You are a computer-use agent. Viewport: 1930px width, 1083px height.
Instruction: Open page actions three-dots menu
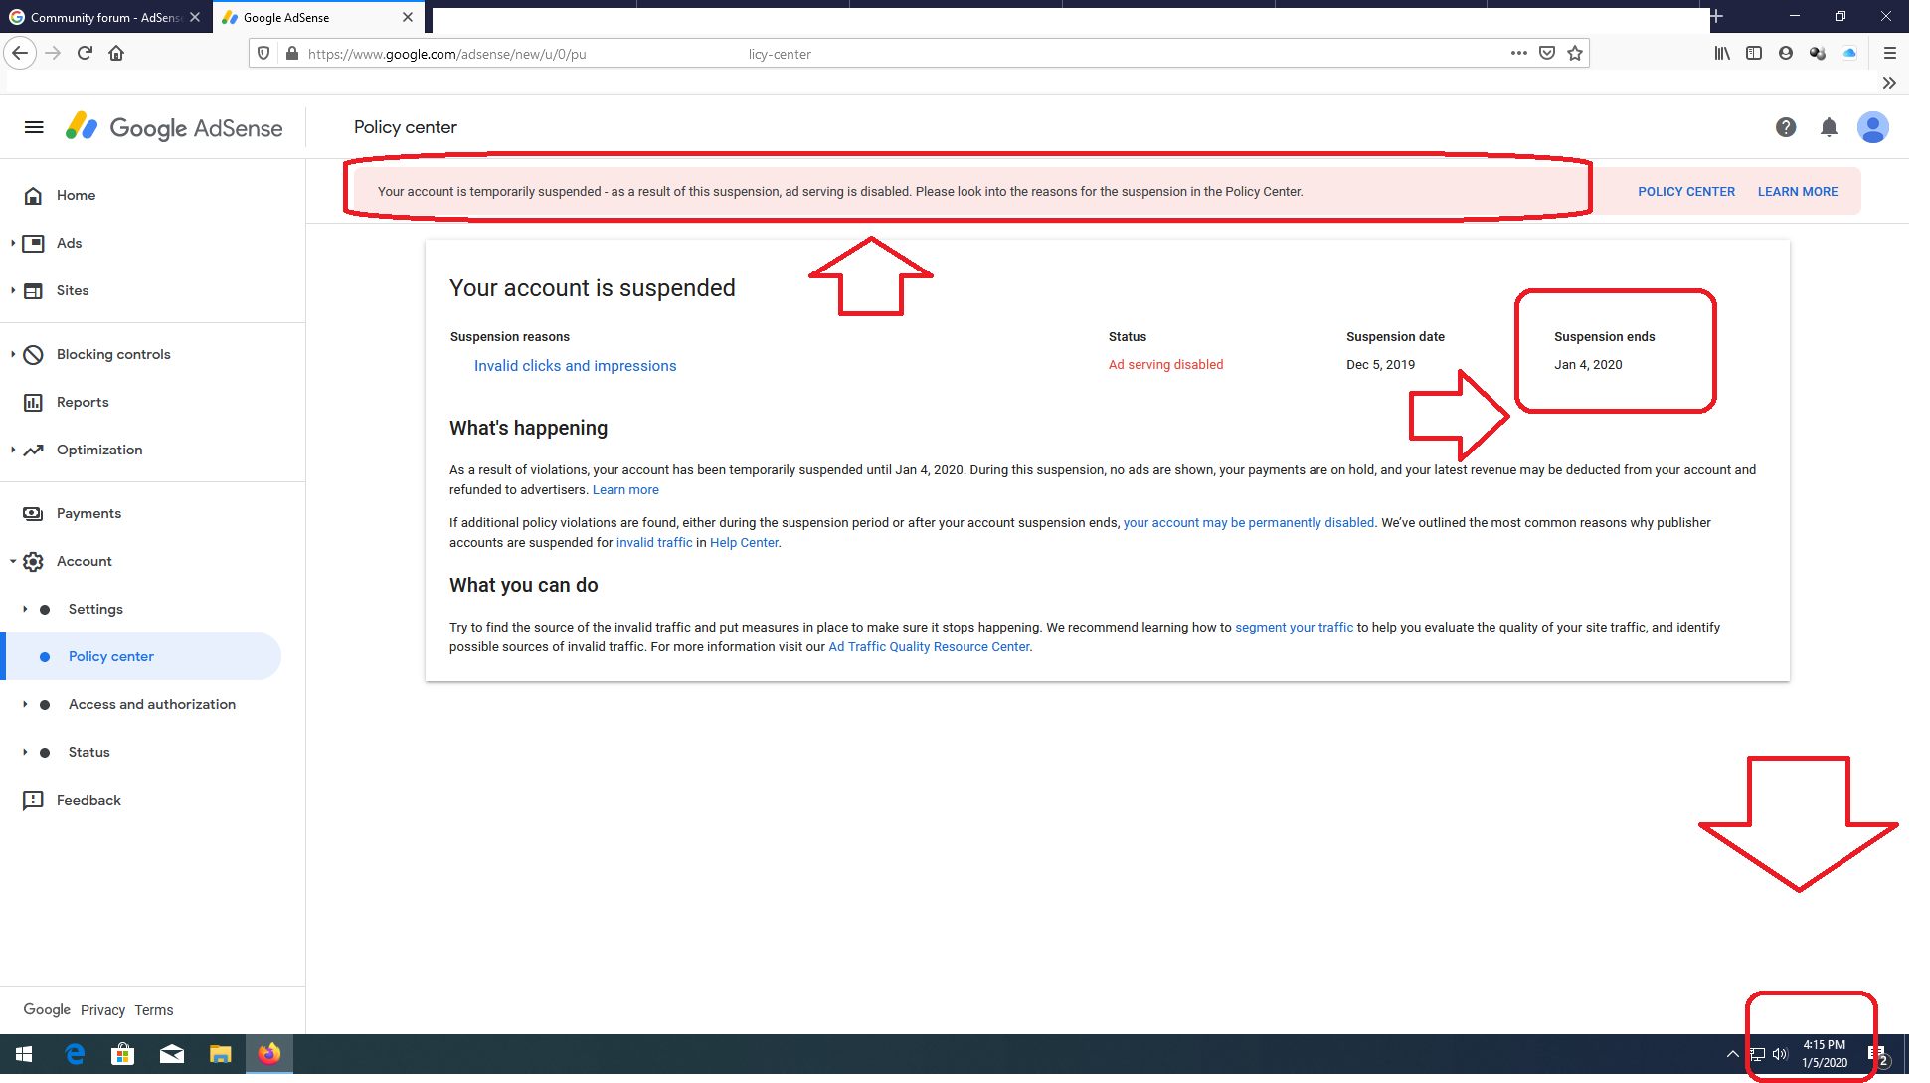tap(1519, 53)
